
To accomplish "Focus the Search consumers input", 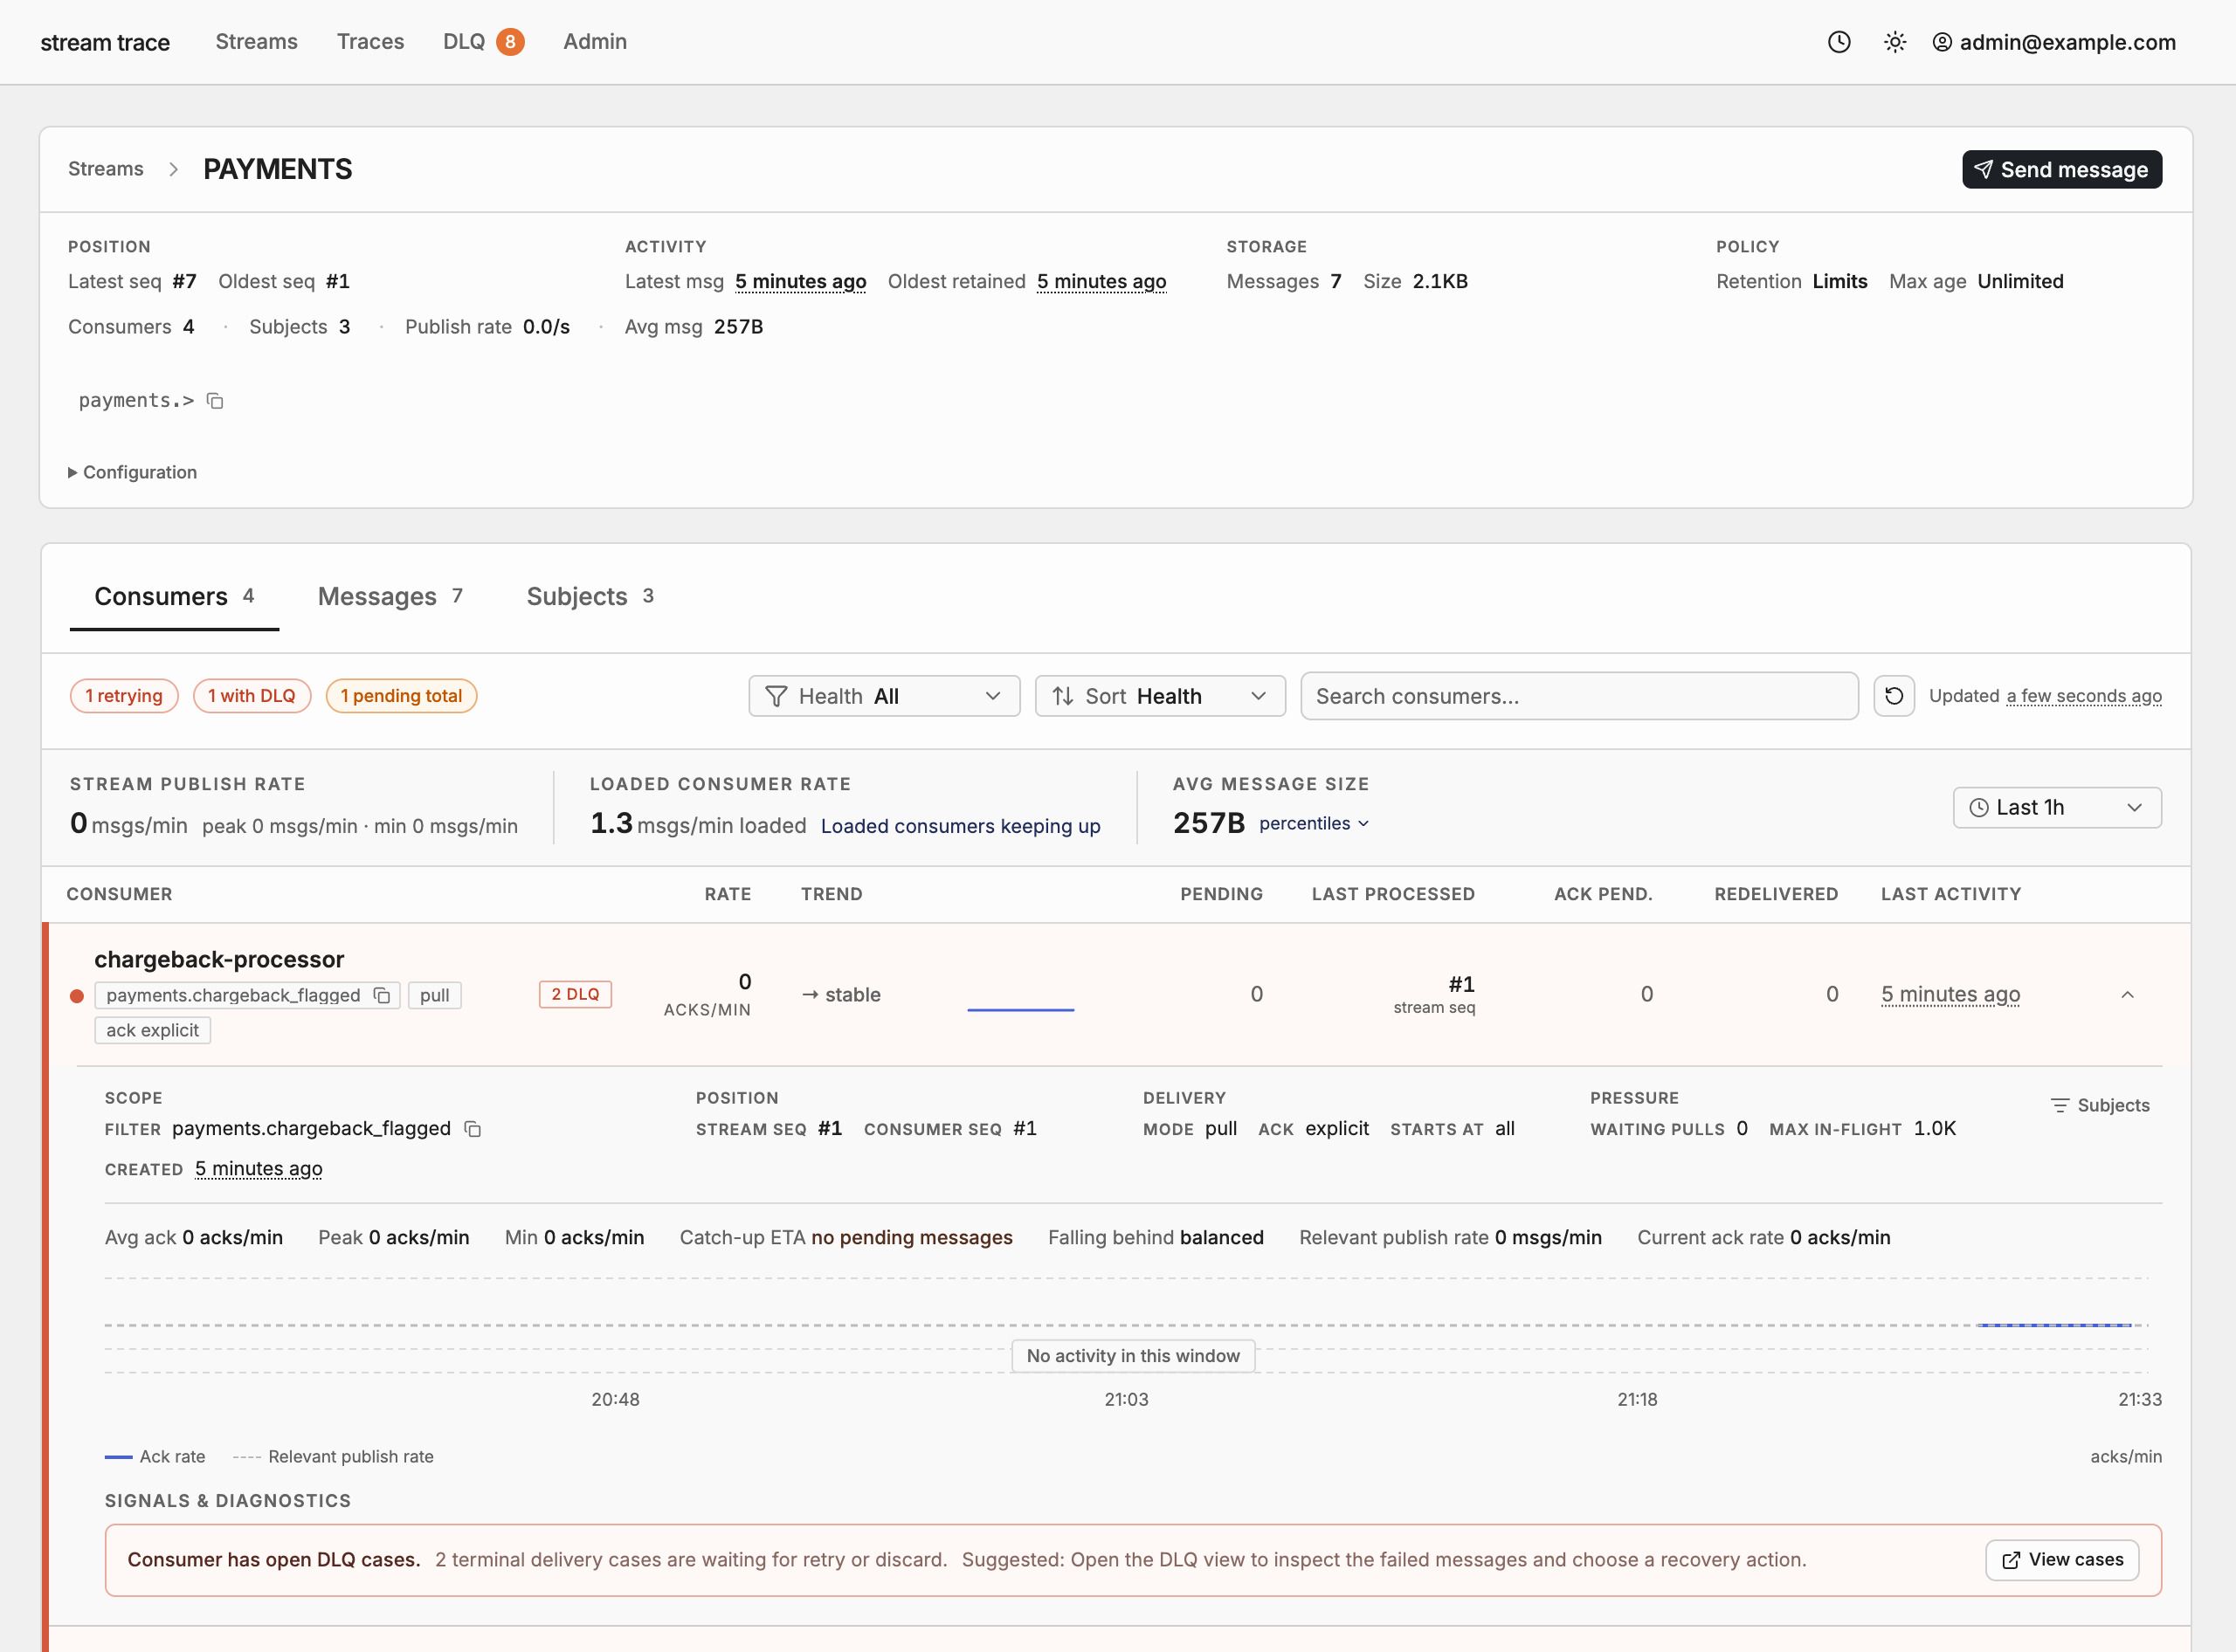I will coord(1578,696).
